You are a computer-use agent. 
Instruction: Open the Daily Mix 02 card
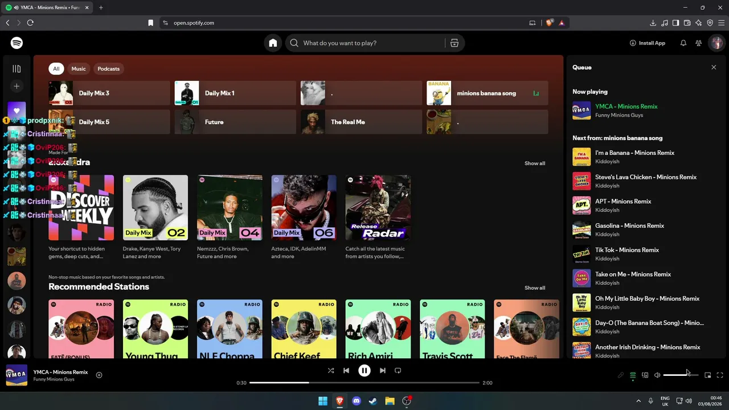pyautogui.click(x=155, y=218)
